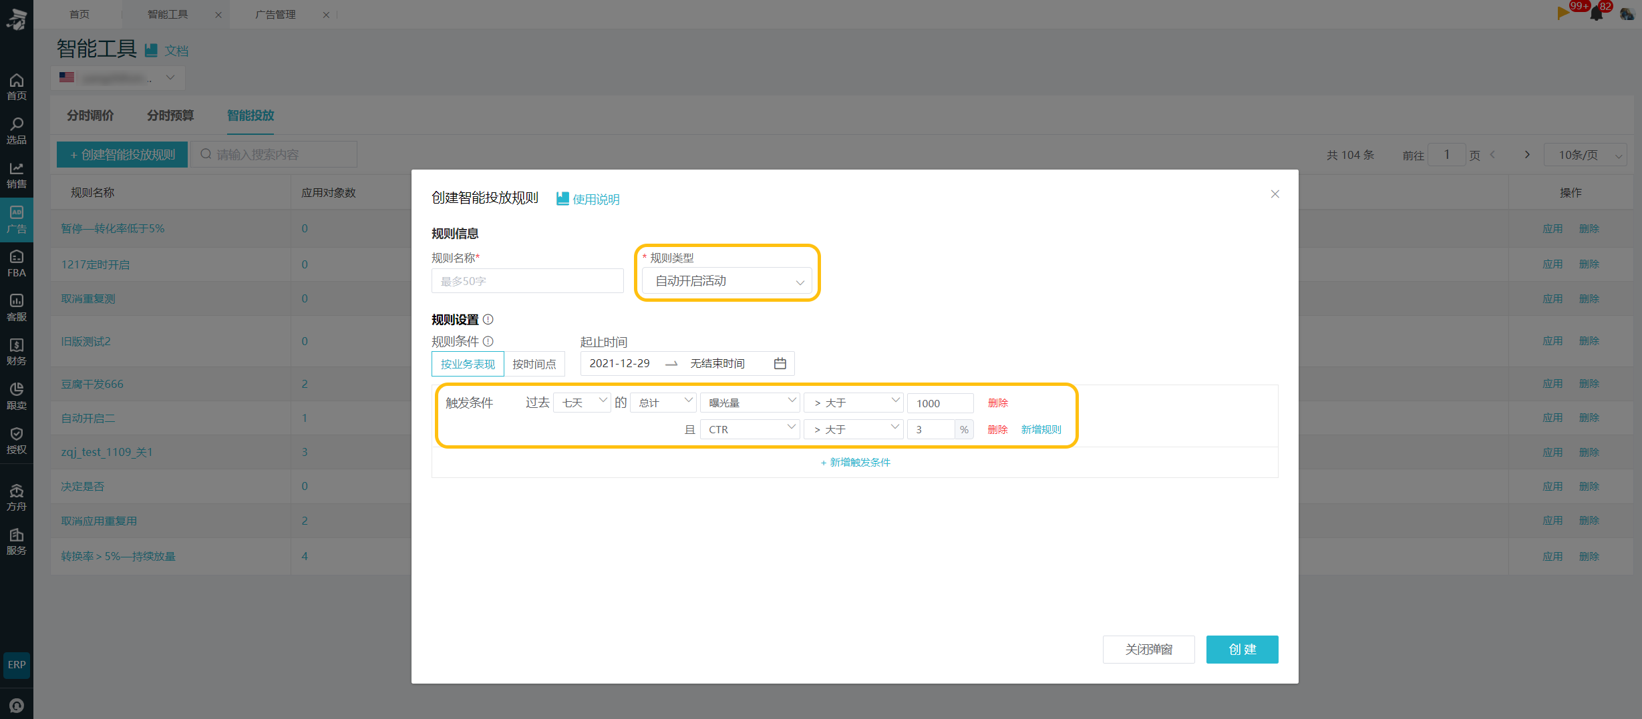The height and width of the screenshot is (719, 1642).
Task: Close the 智能工具 tab
Action: (x=218, y=15)
